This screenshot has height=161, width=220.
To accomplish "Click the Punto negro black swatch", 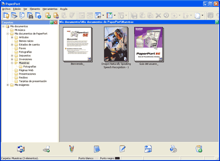I will (117, 158).
